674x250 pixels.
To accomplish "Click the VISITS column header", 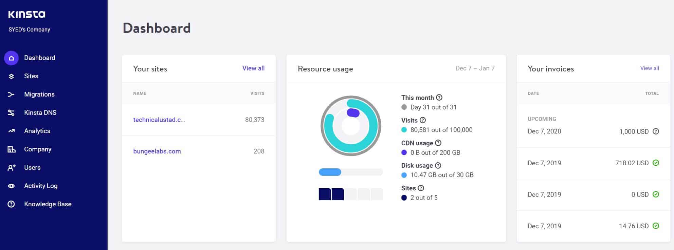I will (257, 93).
